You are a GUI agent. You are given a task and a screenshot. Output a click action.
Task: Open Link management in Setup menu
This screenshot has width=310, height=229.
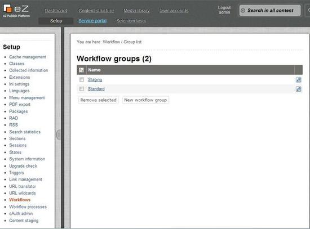(25, 179)
